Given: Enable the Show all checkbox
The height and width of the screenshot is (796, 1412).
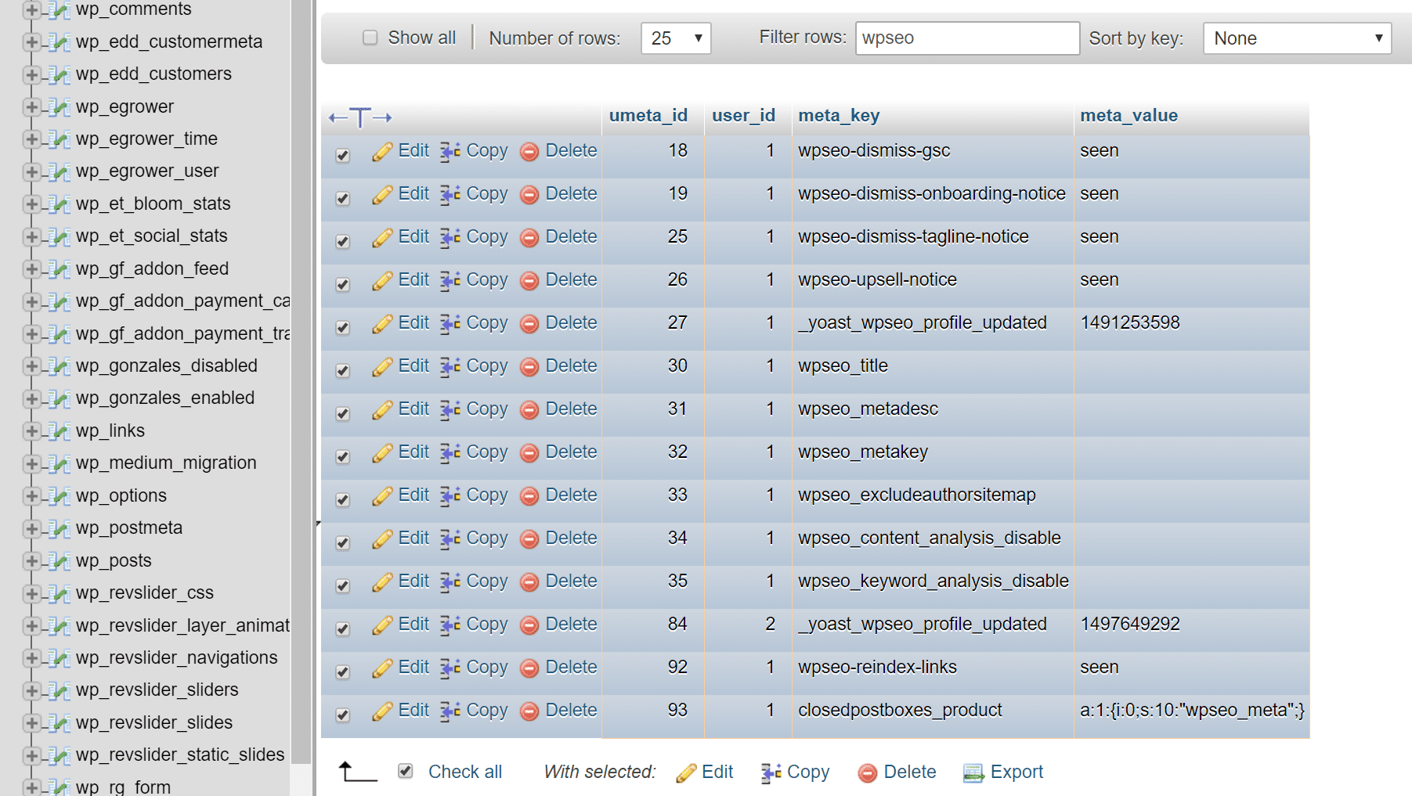Looking at the screenshot, I should (370, 37).
